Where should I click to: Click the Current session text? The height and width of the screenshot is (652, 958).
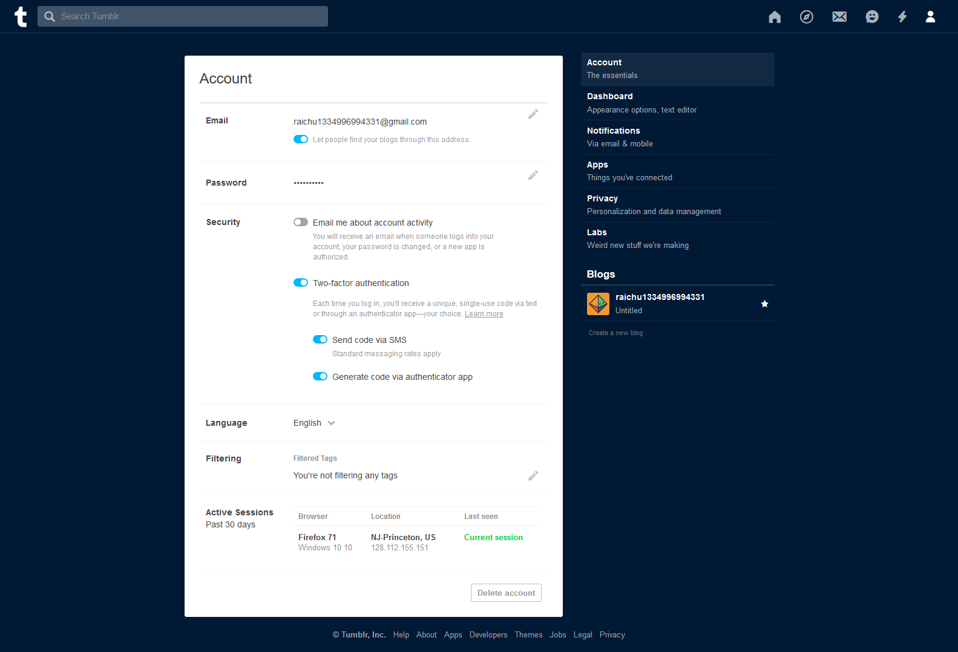click(493, 537)
